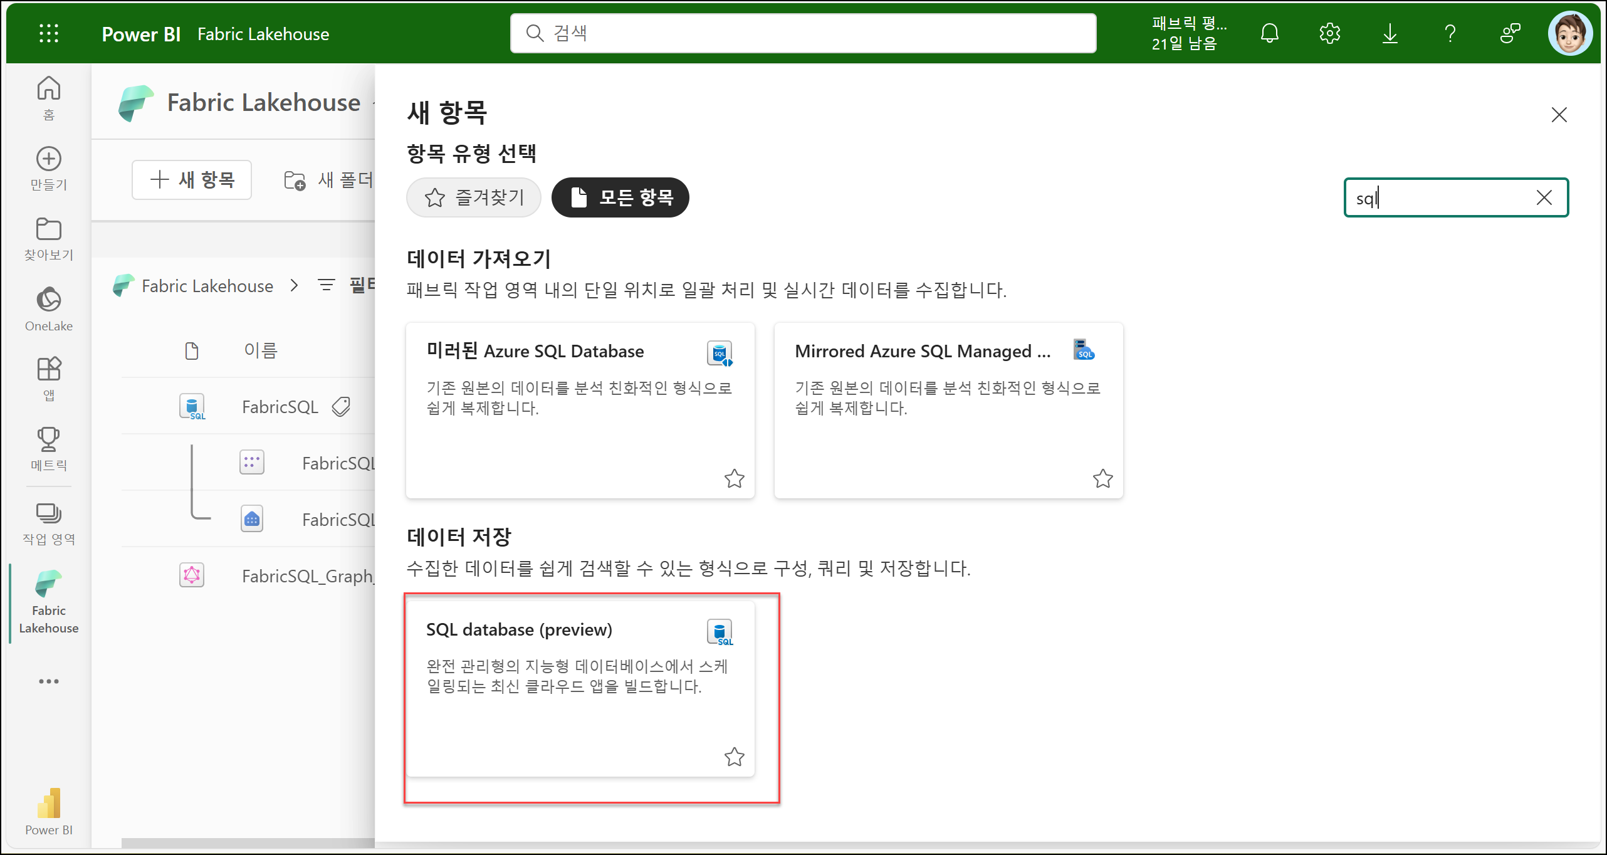Favorite the 미러된 Azure SQL Database card
This screenshot has width=1607, height=855.
point(735,479)
